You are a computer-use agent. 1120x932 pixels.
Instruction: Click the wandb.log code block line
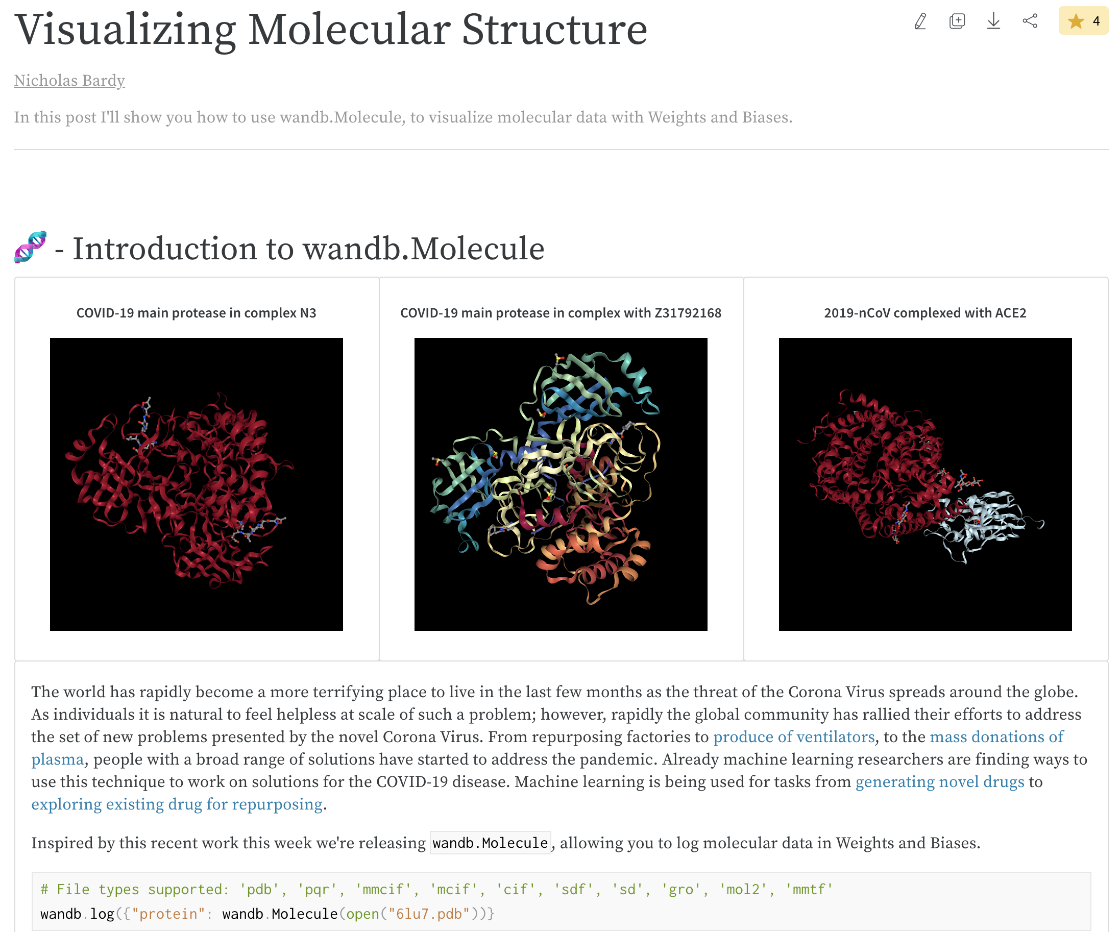(266, 914)
